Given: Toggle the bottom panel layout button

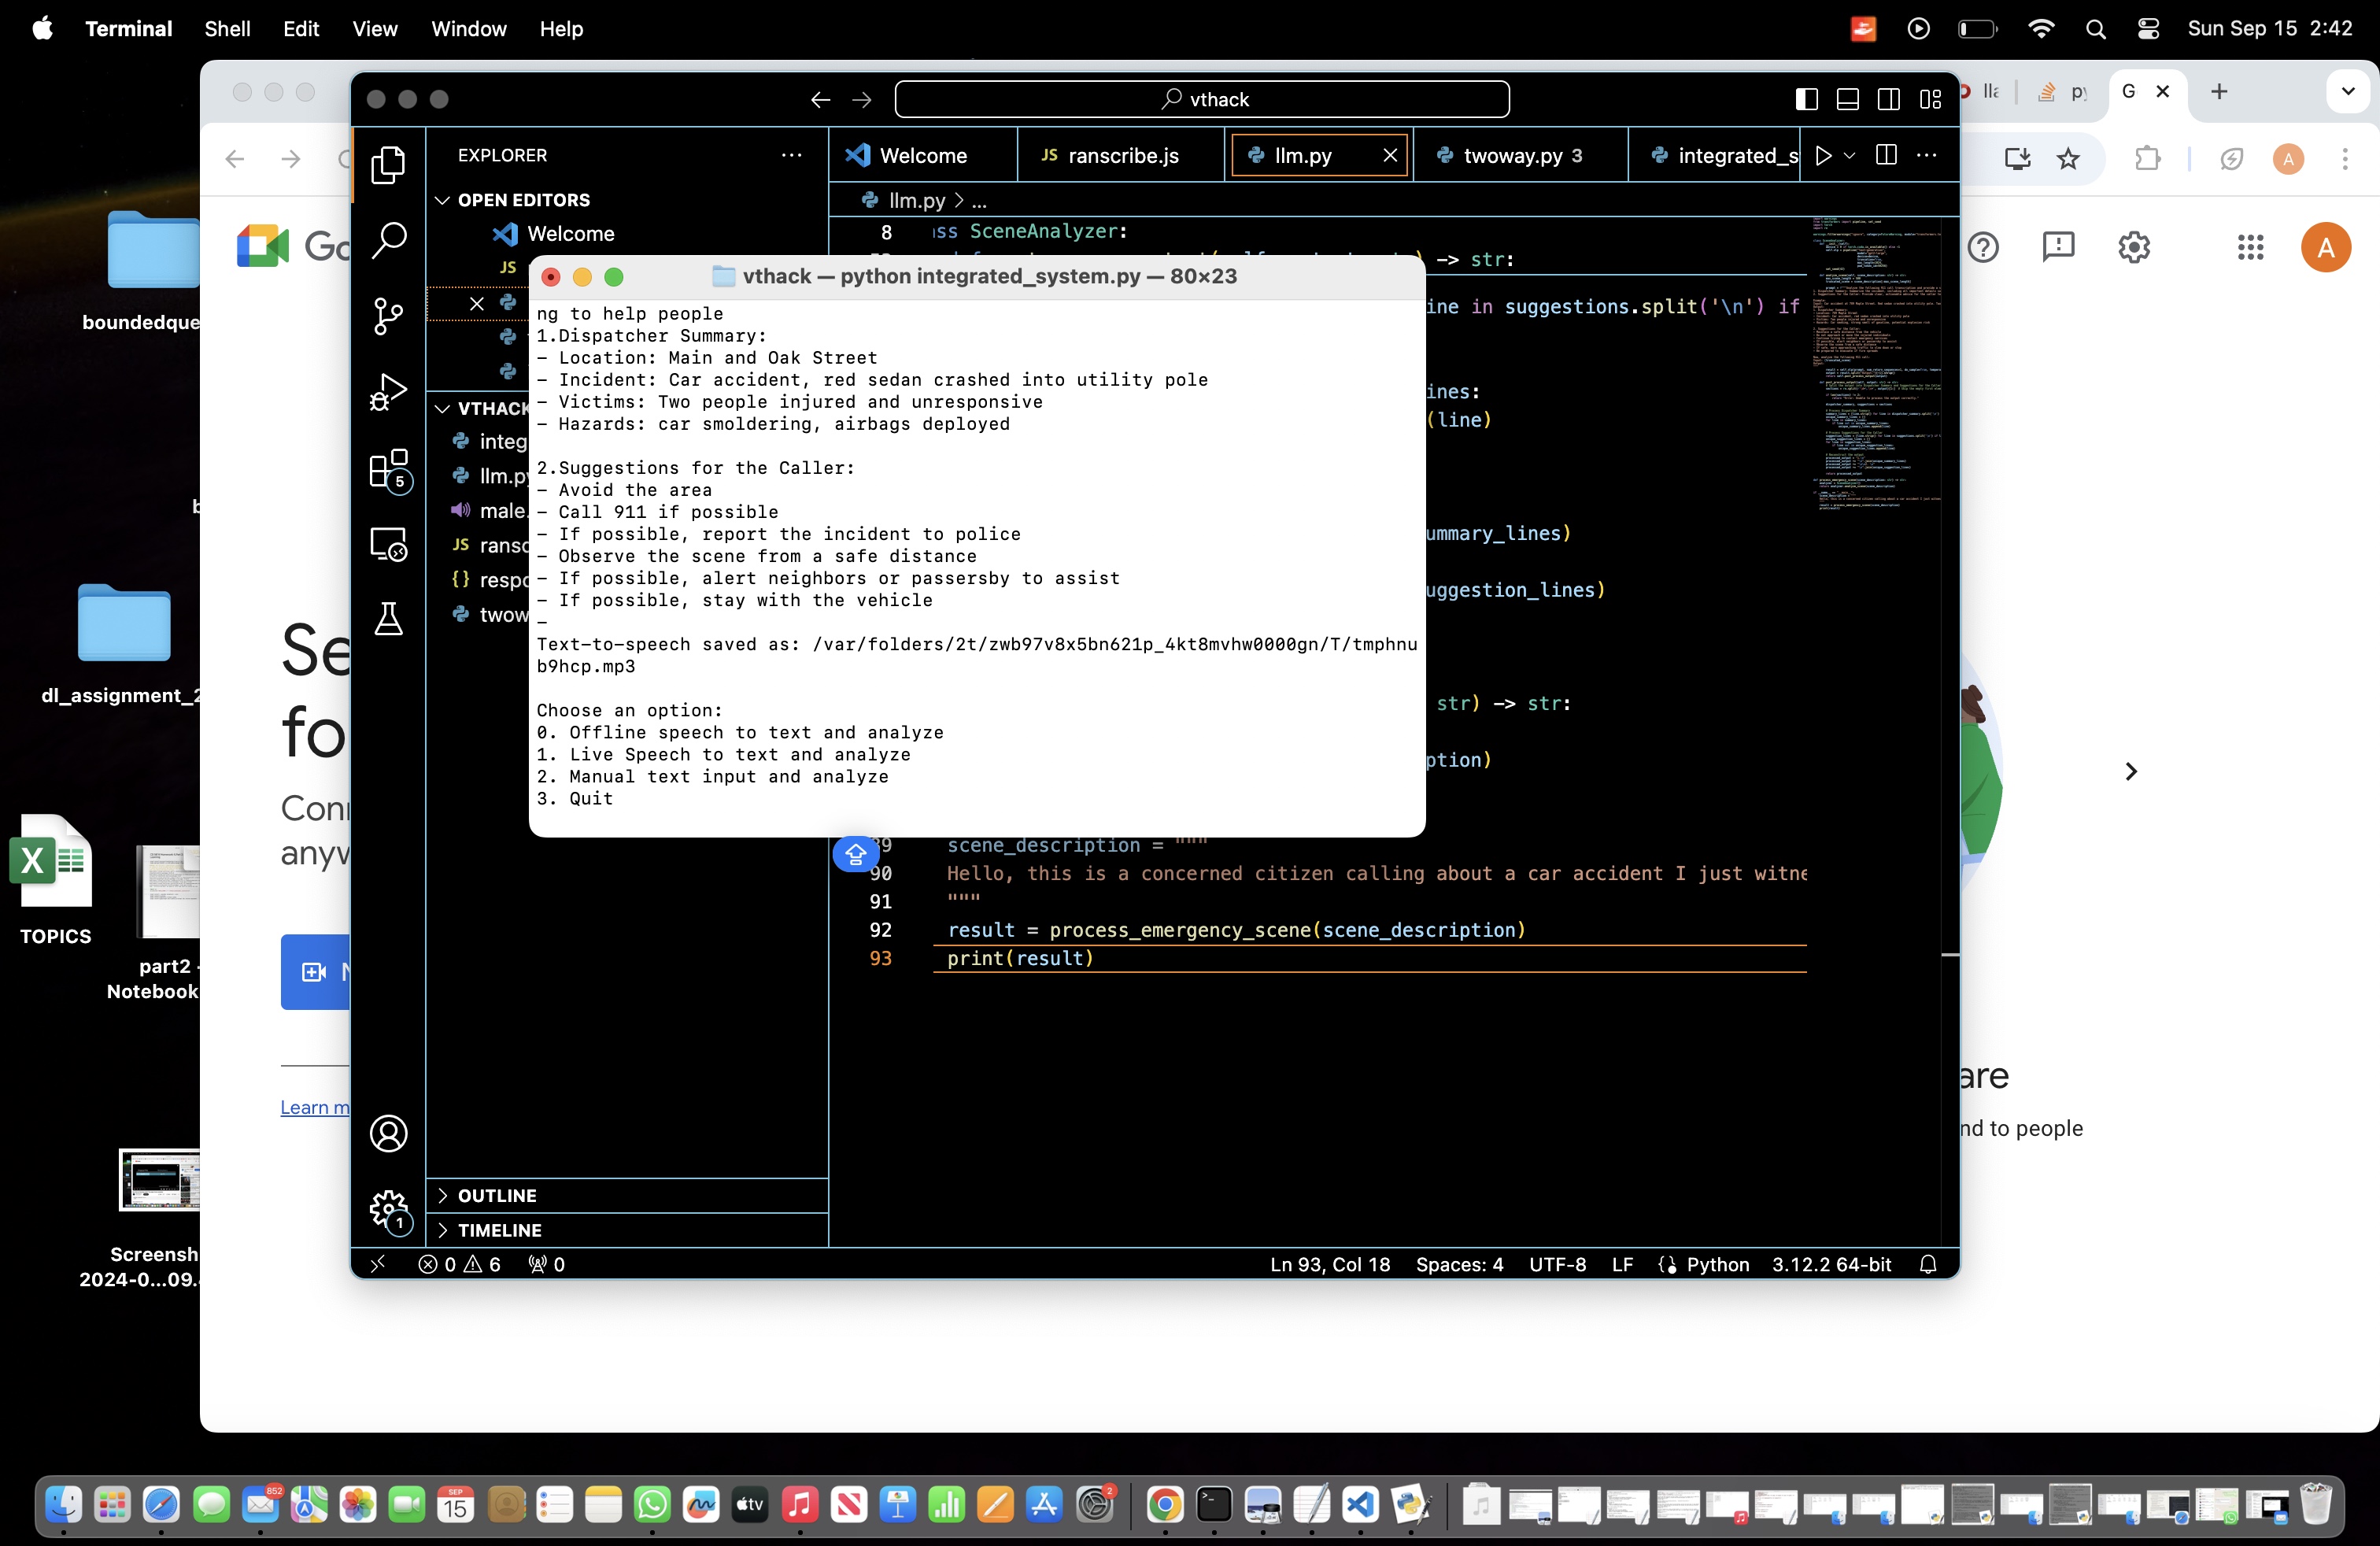Looking at the screenshot, I should (1847, 99).
